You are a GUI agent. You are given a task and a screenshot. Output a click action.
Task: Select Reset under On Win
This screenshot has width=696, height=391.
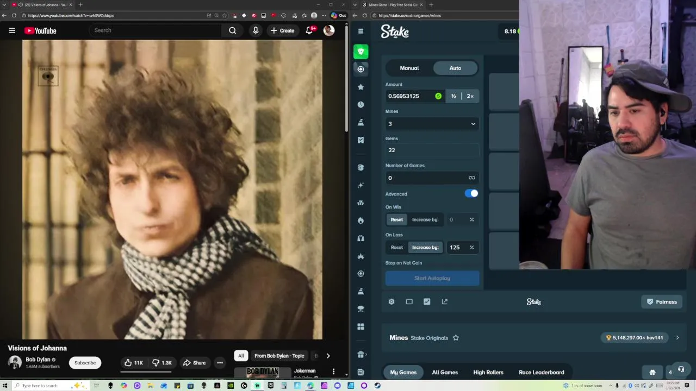coord(397,219)
